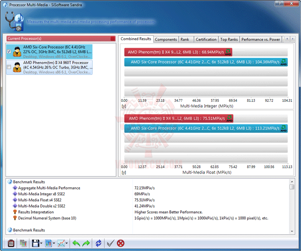Click AMD logo on the 113.21MPix/s bar
The image size is (301, 251).
283,128
